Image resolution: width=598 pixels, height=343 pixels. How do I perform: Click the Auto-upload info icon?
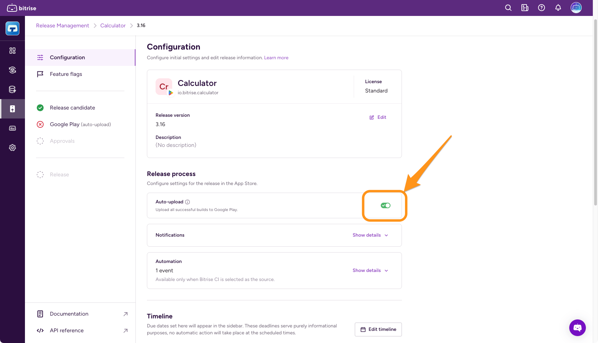point(187,202)
